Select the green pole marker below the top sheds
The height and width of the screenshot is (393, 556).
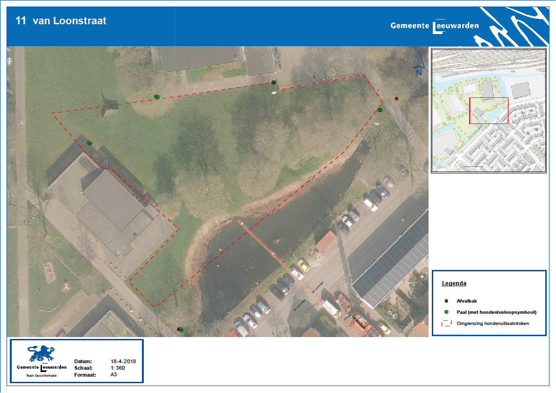[274, 83]
